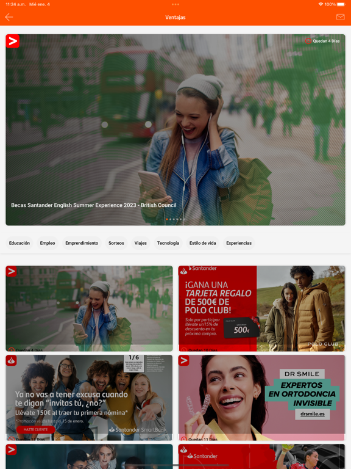
Task: Tap the red arrow badge on London girl card
Action: pyautogui.click(x=11, y=271)
